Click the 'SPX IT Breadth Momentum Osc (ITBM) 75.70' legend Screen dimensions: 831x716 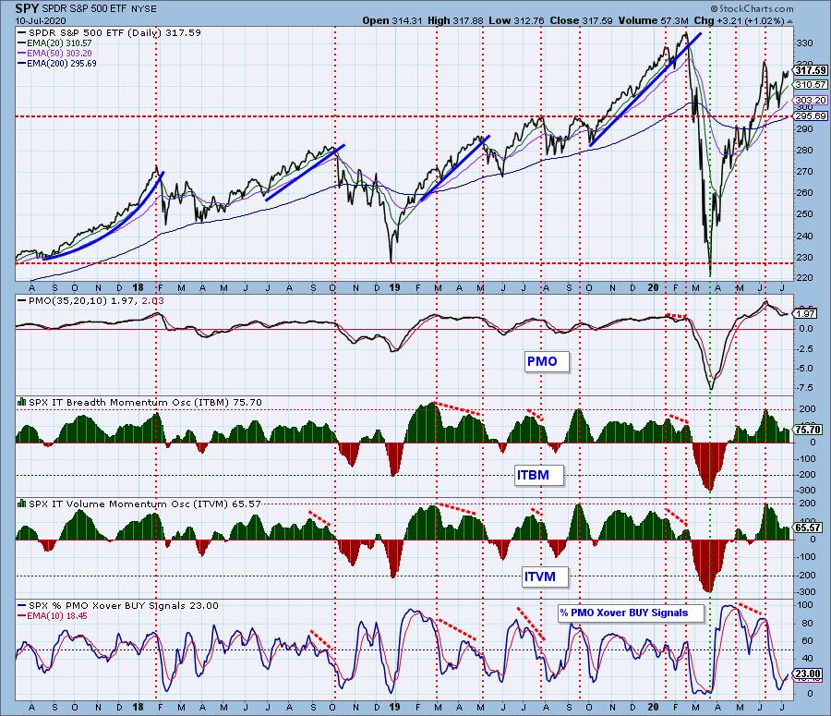(145, 403)
